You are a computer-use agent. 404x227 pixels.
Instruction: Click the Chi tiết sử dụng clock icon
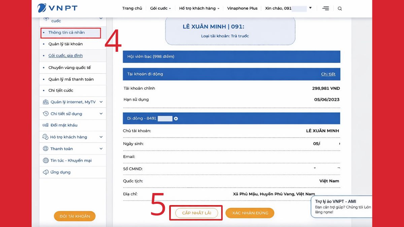point(46,114)
